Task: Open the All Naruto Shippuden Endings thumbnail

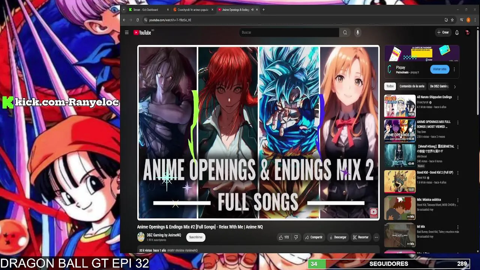Action: pos(400,106)
